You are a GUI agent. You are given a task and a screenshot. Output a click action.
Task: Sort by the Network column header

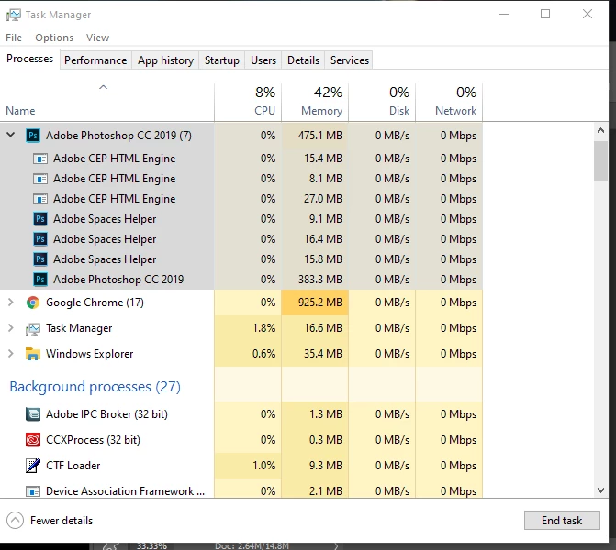[x=449, y=102]
